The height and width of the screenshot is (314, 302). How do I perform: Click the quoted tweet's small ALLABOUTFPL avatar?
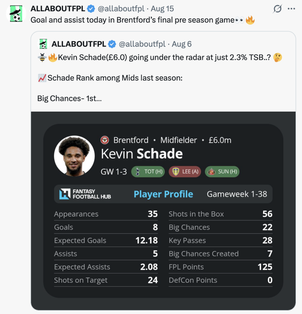click(43, 44)
